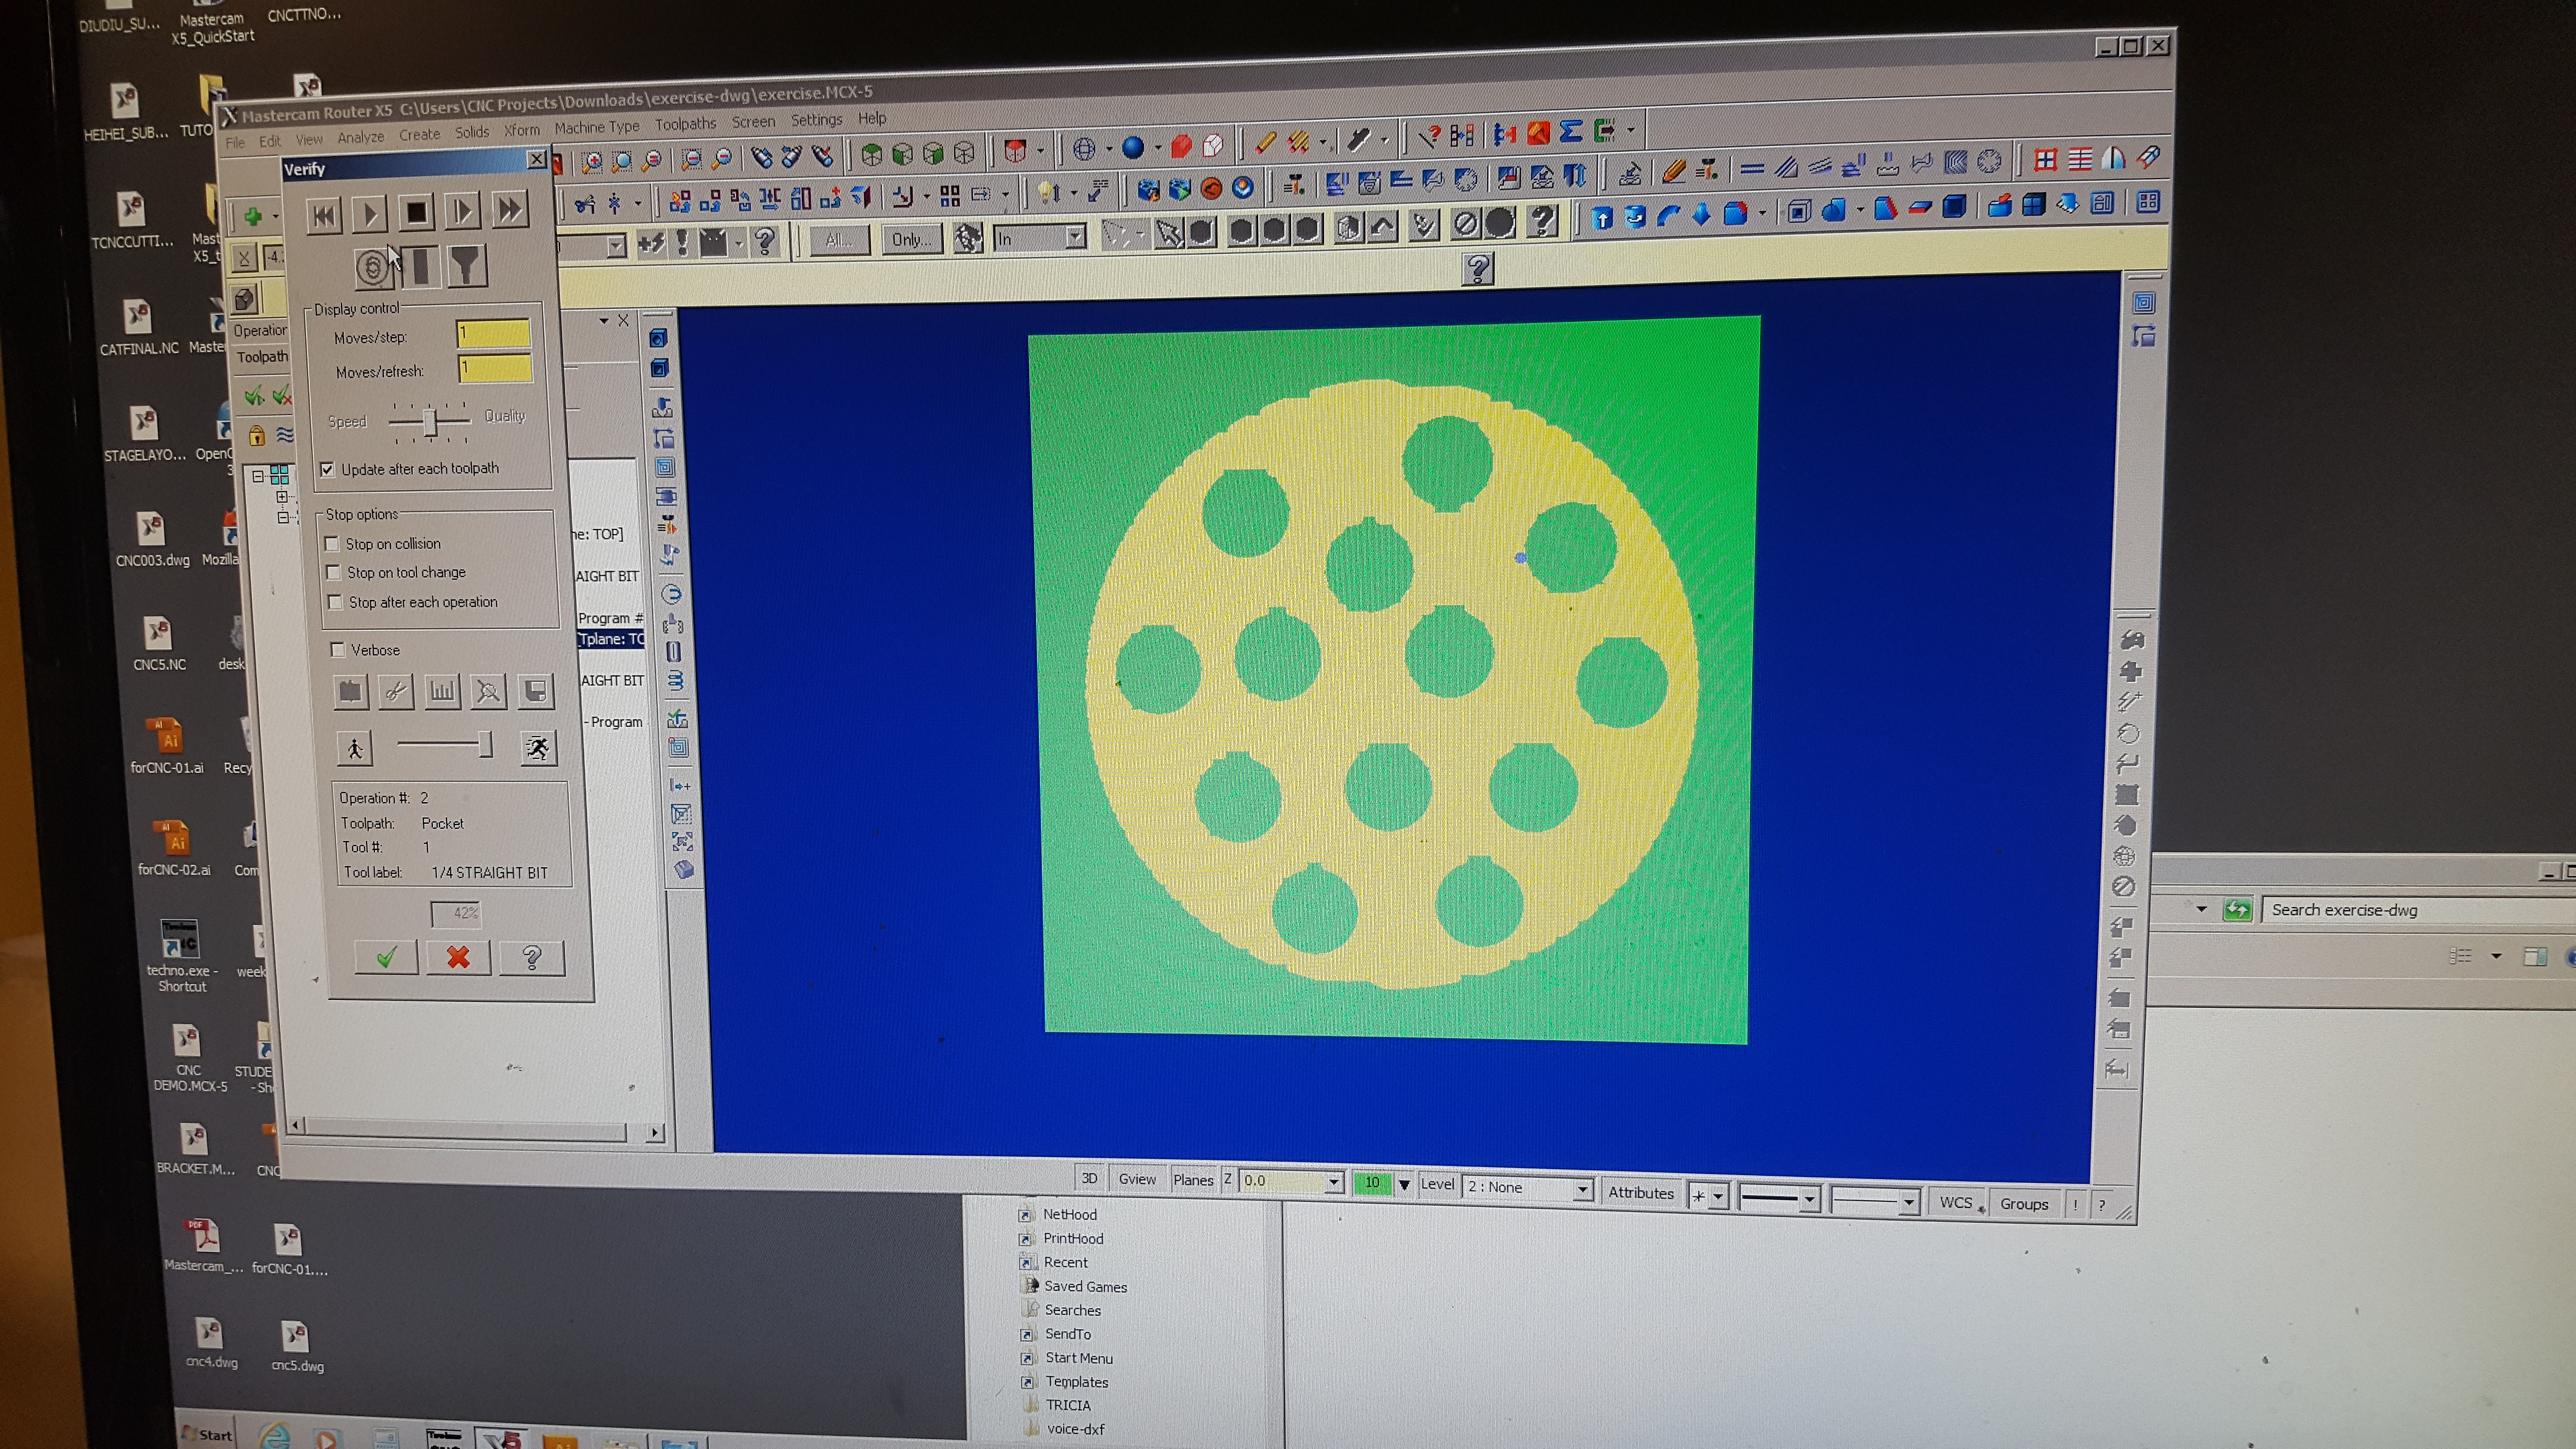Click the blue shaded sphere icon
This screenshot has width=2576, height=1449.
(x=1133, y=148)
